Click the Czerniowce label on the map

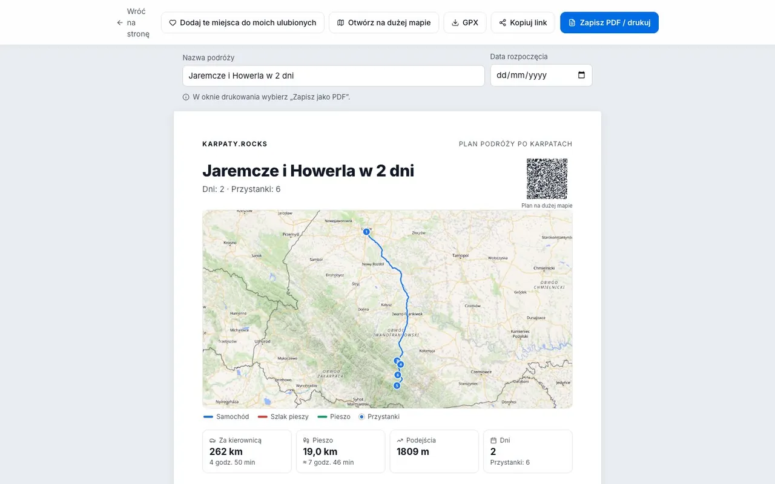(481, 371)
